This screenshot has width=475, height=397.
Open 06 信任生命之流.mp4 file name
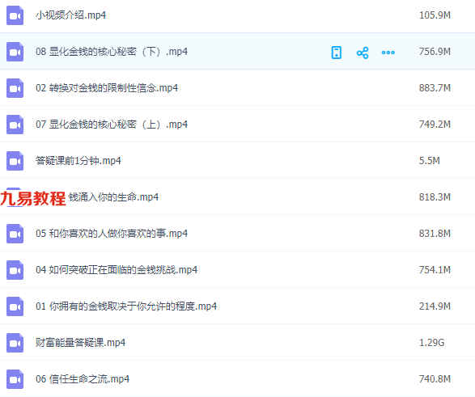point(83,379)
